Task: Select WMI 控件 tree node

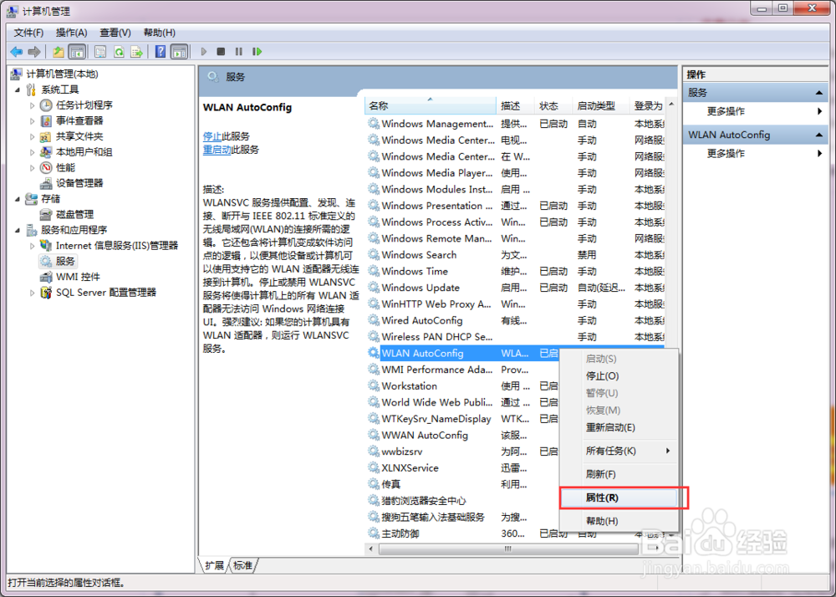Action: coord(78,277)
